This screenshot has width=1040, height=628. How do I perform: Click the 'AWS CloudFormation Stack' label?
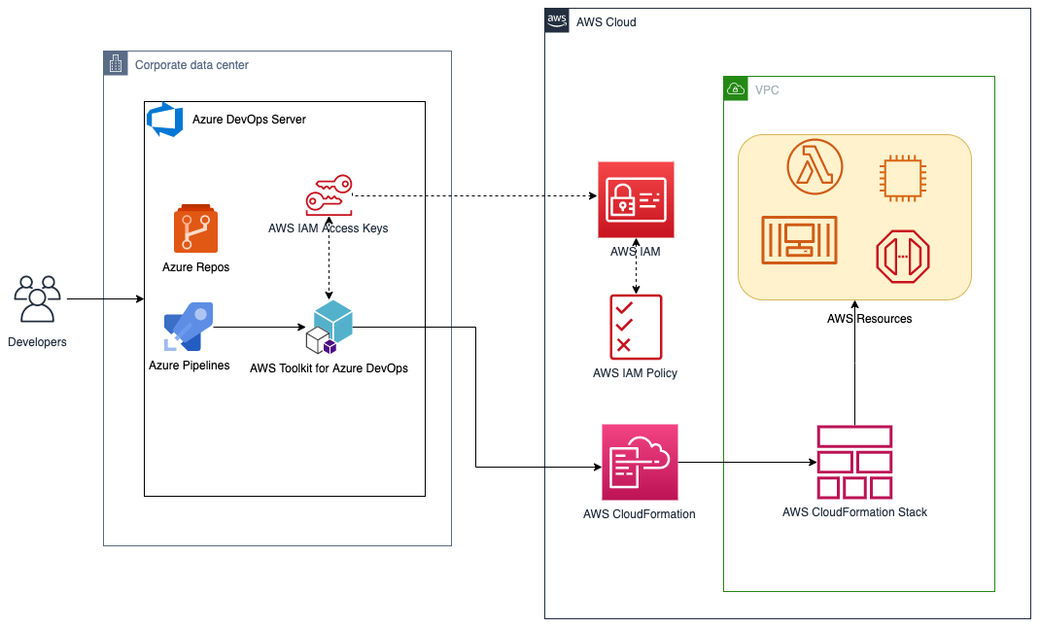(855, 512)
